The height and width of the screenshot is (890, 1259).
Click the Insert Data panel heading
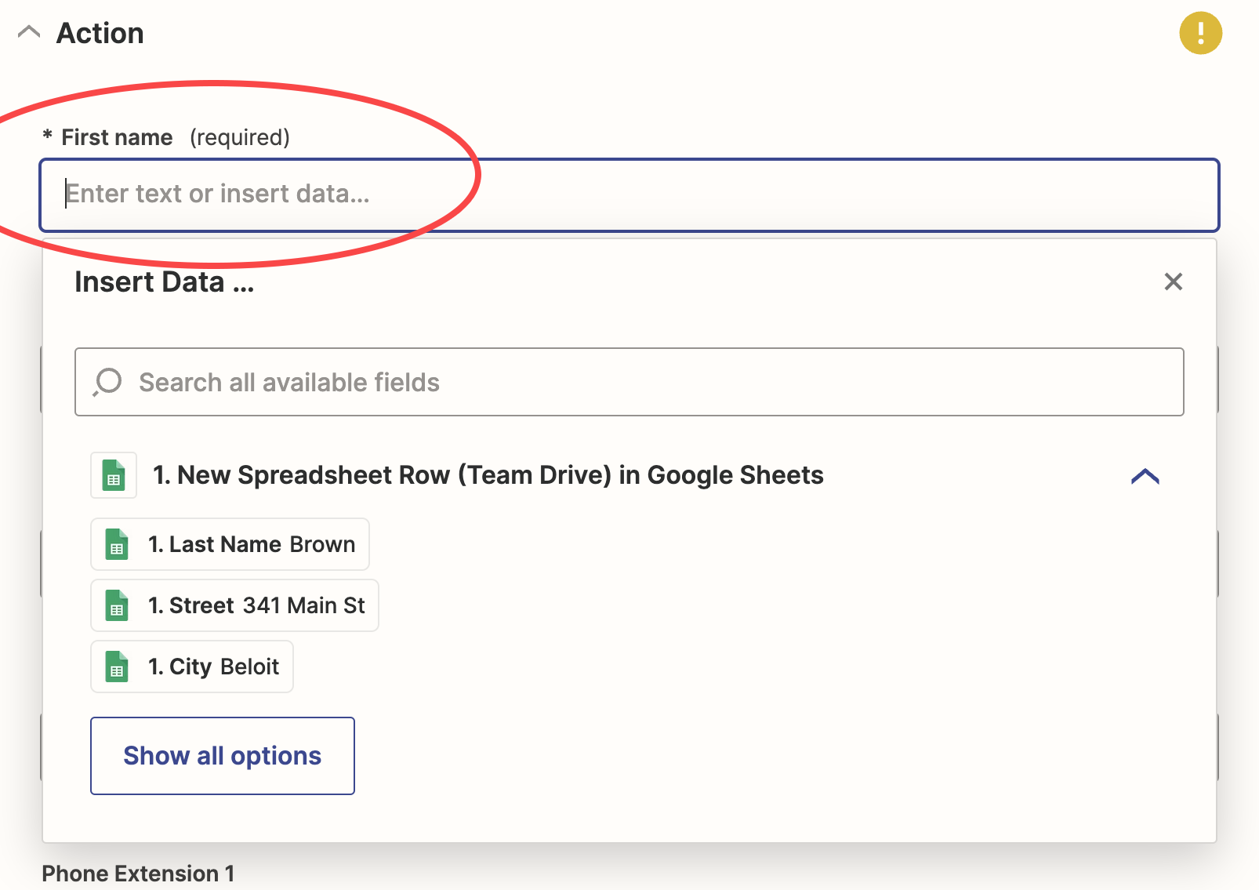pos(165,282)
